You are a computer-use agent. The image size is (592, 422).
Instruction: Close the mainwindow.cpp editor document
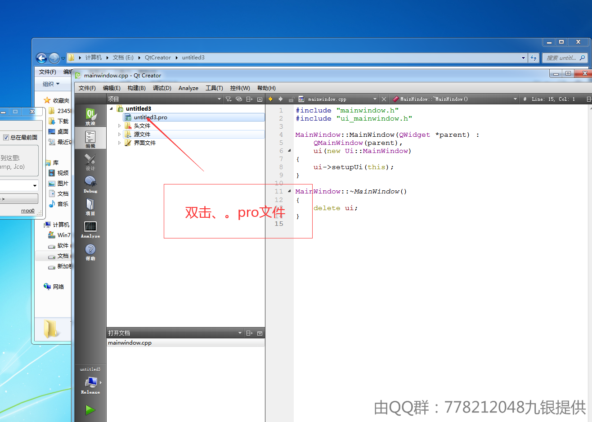pyautogui.click(x=384, y=99)
